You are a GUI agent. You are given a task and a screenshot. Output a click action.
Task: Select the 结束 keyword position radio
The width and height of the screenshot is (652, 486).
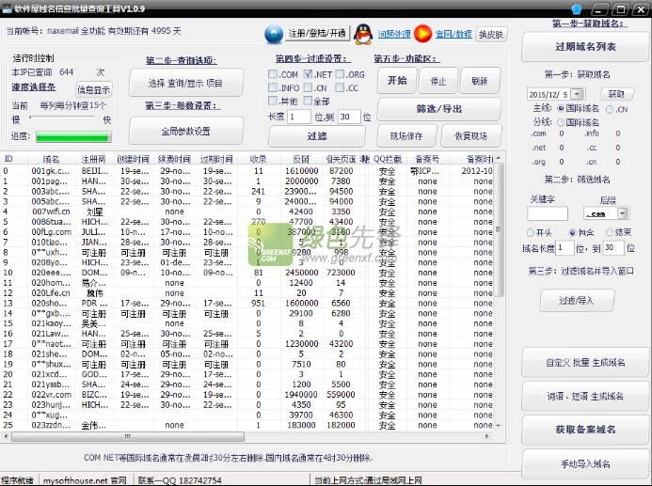[610, 232]
